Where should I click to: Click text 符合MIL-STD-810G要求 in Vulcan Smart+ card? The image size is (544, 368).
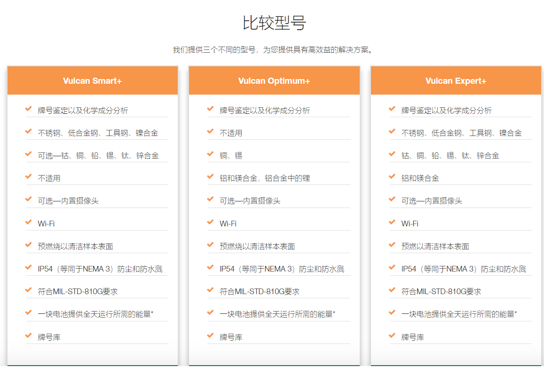tap(78, 292)
